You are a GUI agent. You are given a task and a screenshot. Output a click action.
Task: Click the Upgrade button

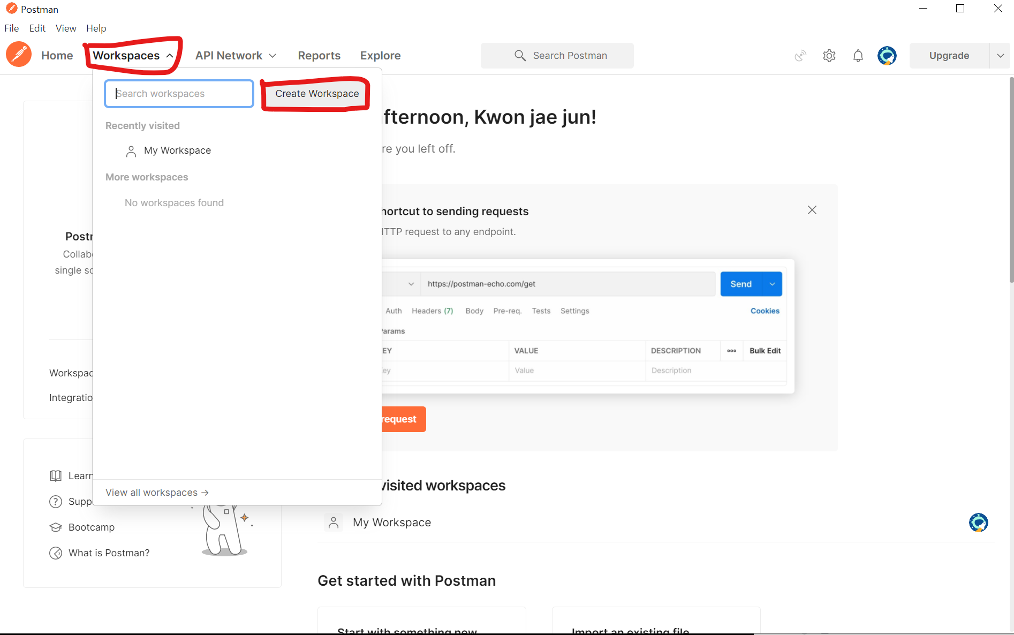pos(949,56)
